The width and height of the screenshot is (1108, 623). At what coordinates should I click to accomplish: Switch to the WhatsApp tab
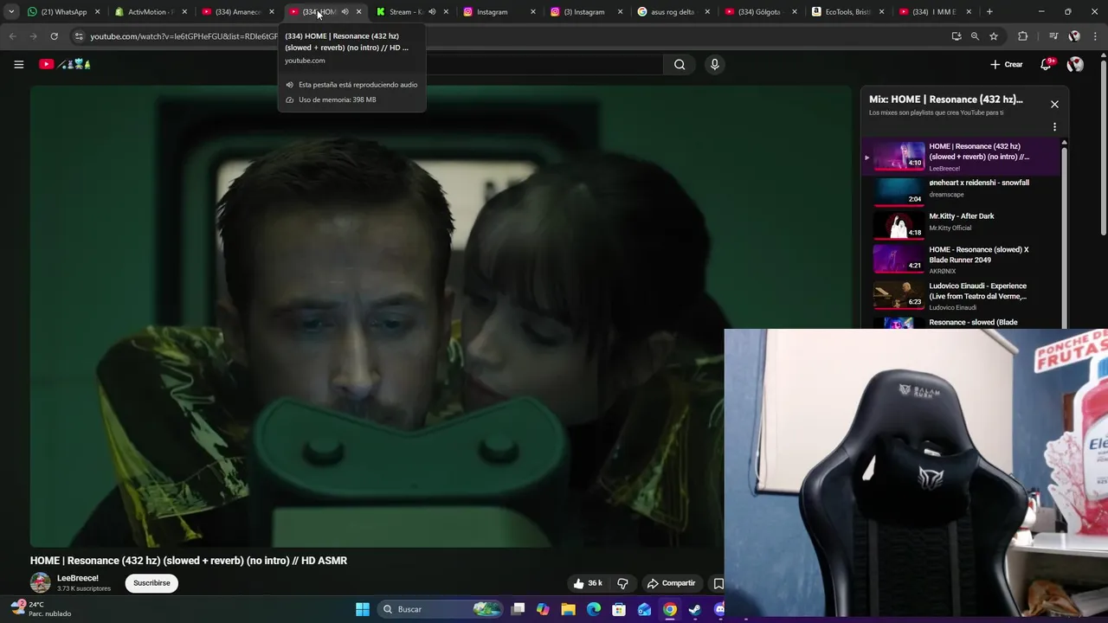coord(64,12)
